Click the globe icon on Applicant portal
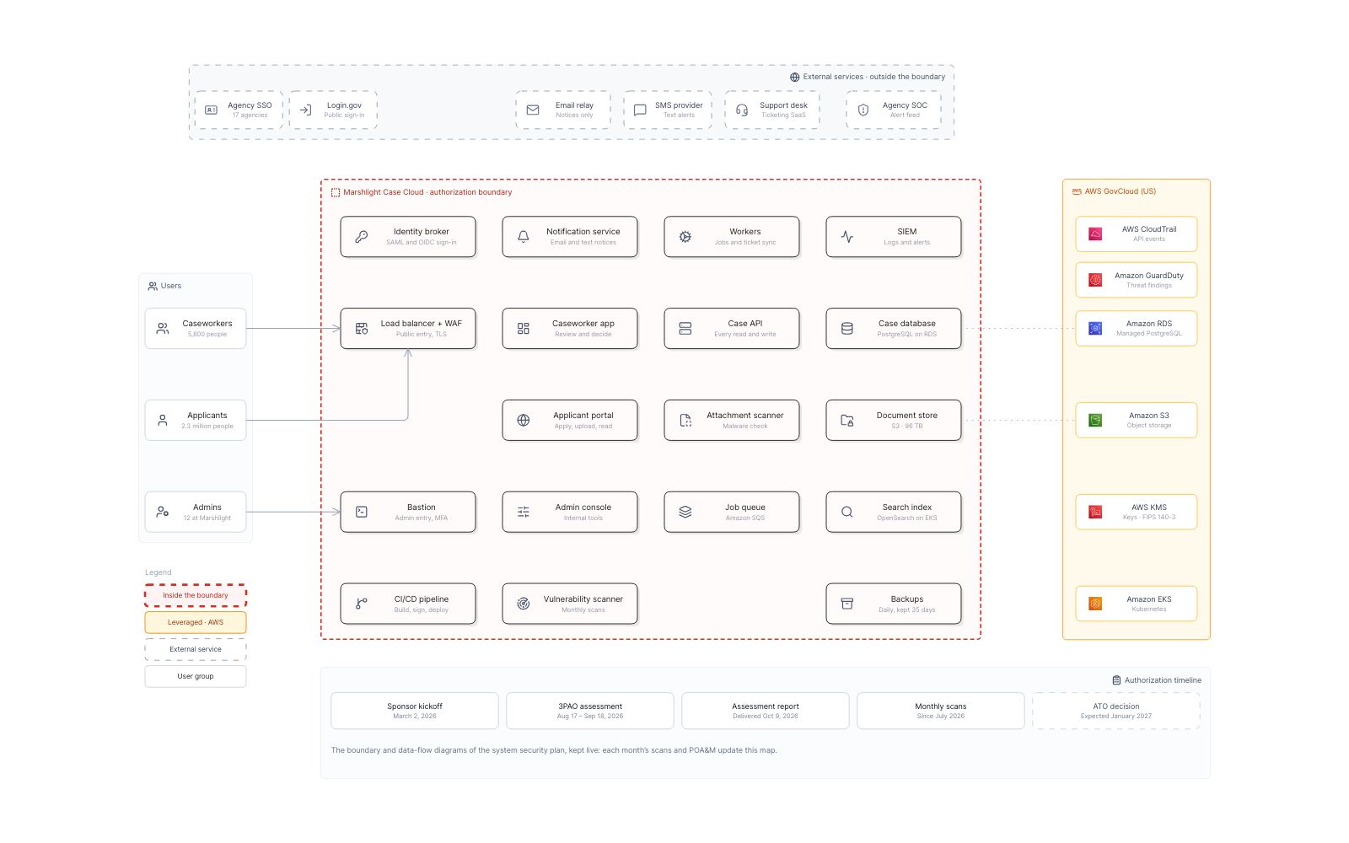This screenshot has height=843, width=1349. click(524, 421)
